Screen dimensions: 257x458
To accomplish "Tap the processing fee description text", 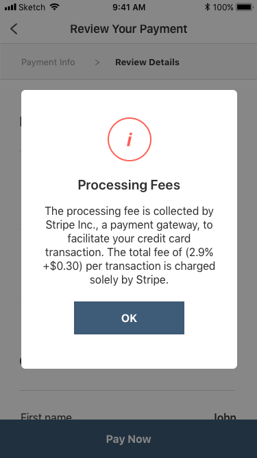I will tap(129, 244).
